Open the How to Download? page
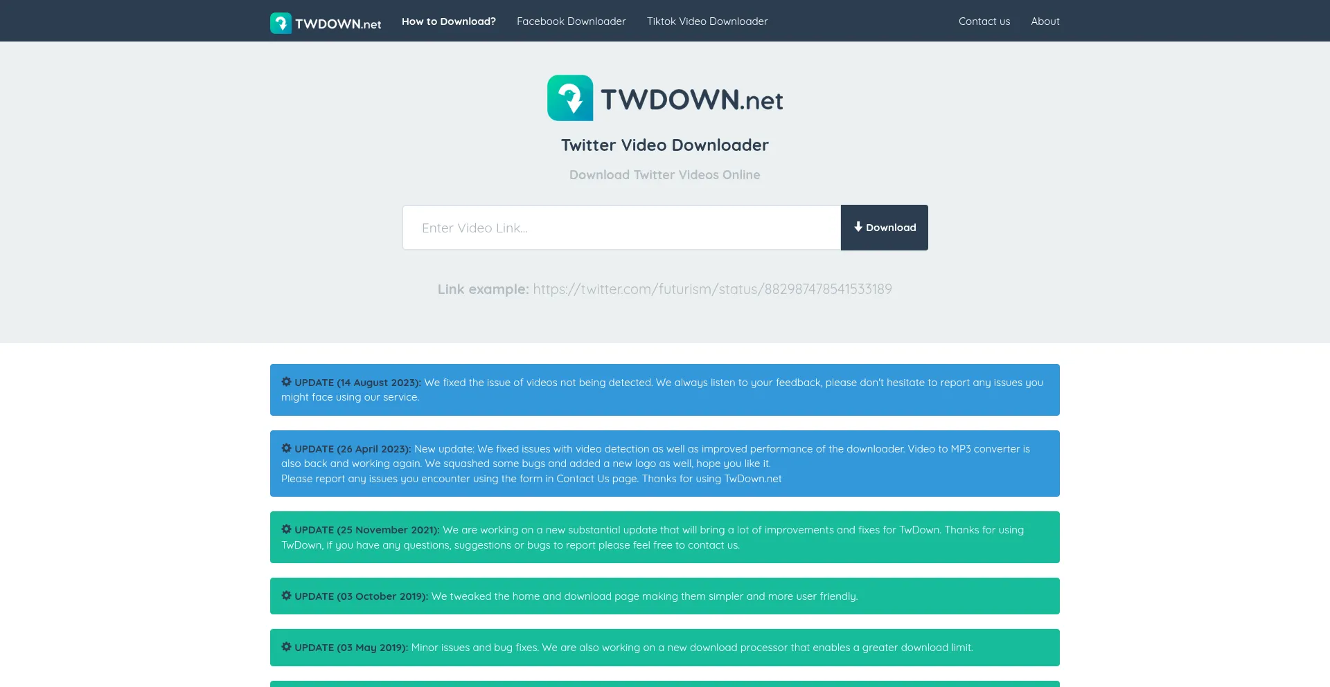This screenshot has width=1330, height=687. (x=449, y=21)
